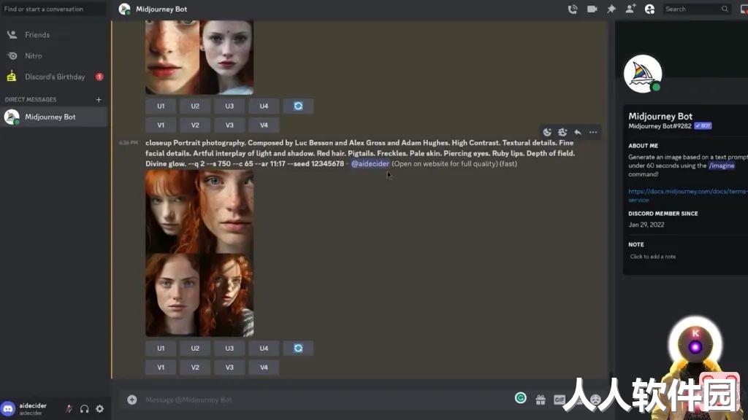Click V1 under the upper image grid
Image resolution: width=748 pixels, height=420 pixels.
(x=161, y=125)
